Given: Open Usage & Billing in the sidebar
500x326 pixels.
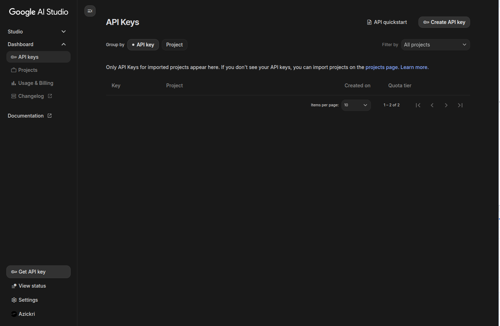Looking at the screenshot, I should [x=36, y=83].
